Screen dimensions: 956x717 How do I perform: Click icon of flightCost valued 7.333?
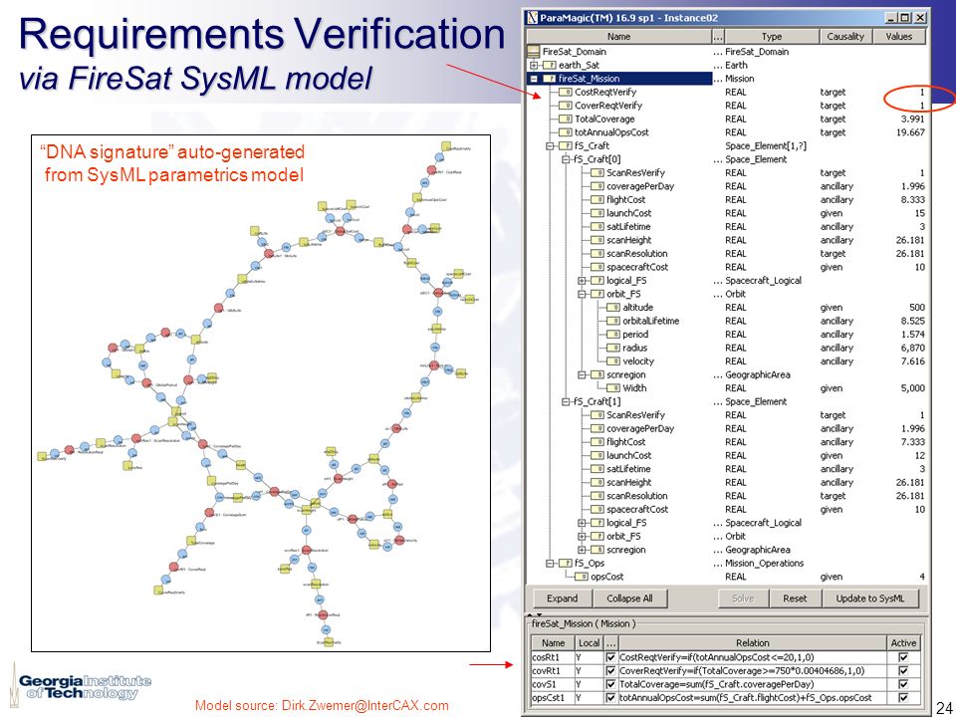coord(597,442)
